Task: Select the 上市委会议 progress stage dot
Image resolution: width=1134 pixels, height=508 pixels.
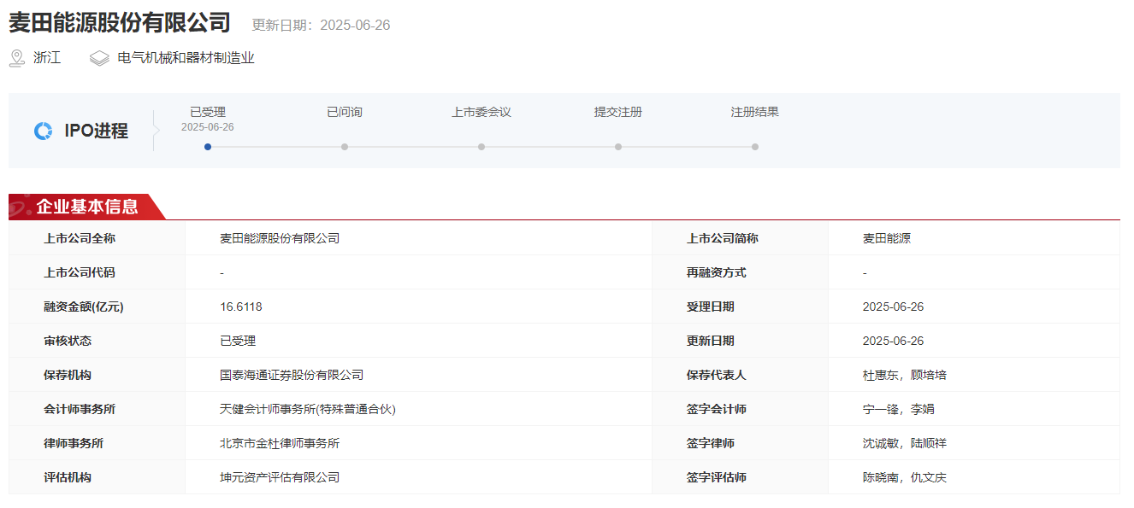Action: pos(481,147)
